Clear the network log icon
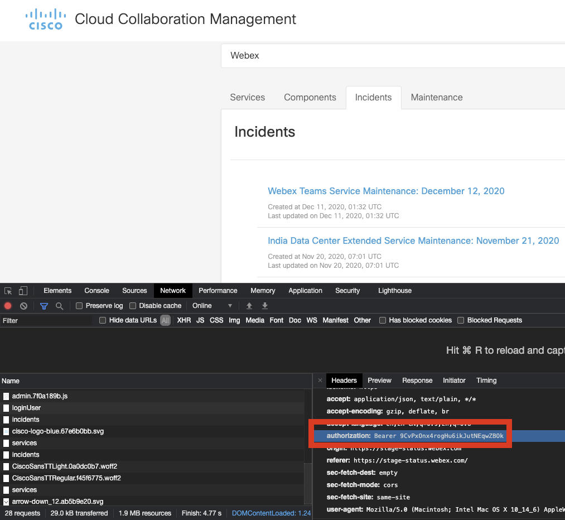The image size is (565, 520). point(24,306)
